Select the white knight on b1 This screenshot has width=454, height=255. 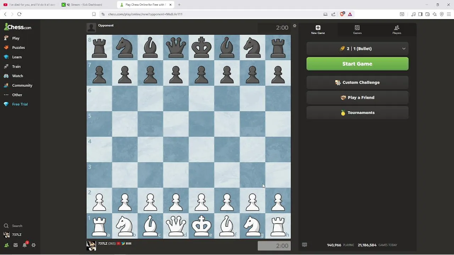[125, 226]
